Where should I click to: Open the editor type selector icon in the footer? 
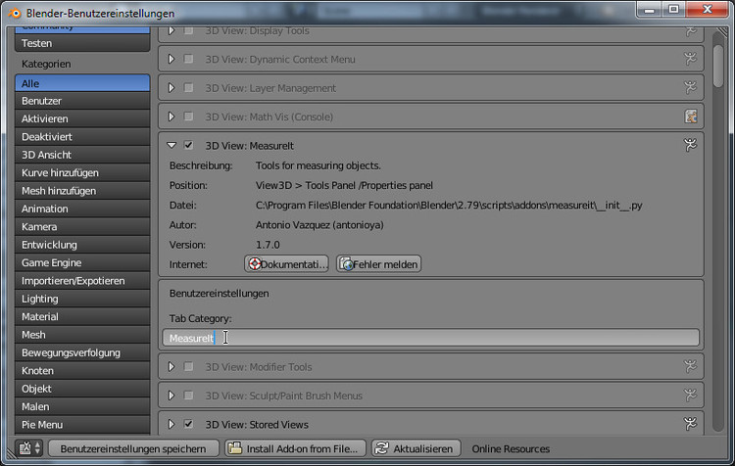pyautogui.click(x=29, y=448)
